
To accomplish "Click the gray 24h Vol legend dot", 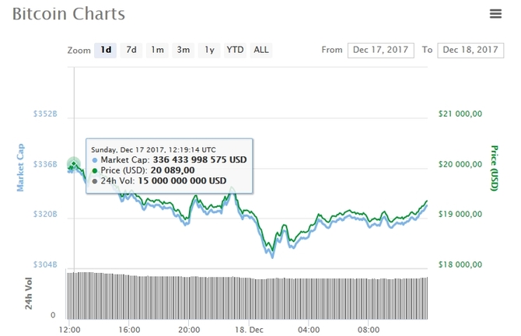I will [95, 181].
